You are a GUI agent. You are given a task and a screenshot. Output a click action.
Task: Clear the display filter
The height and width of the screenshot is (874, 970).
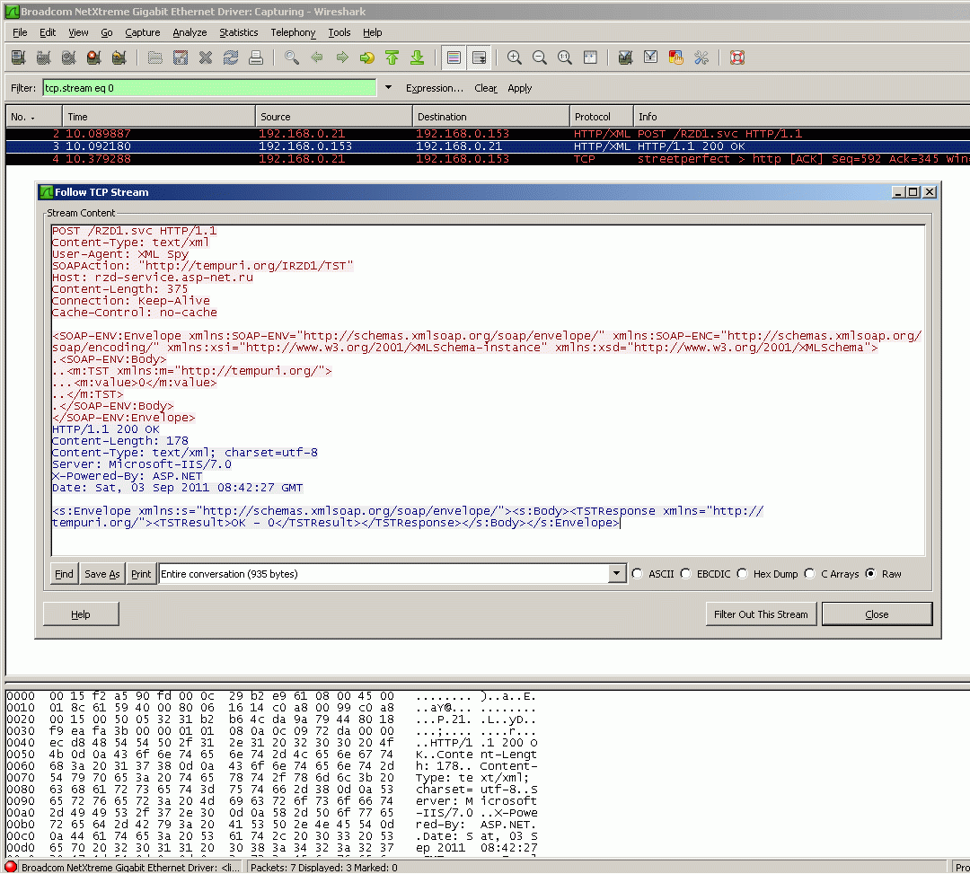click(486, 88)
